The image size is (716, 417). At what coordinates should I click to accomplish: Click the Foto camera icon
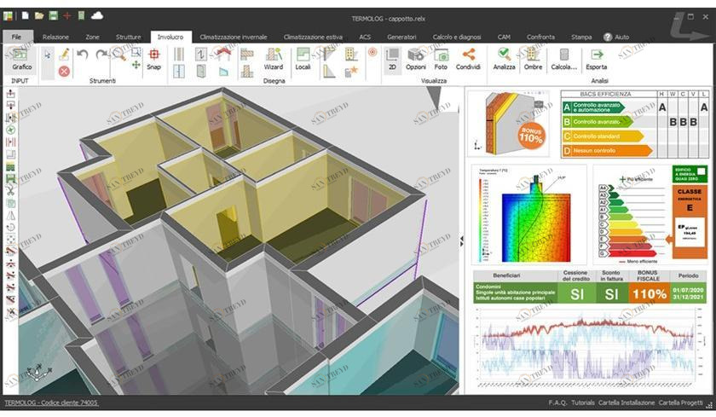441,58
